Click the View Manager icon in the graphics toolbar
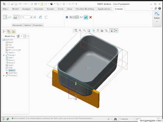 click(102, 30)
